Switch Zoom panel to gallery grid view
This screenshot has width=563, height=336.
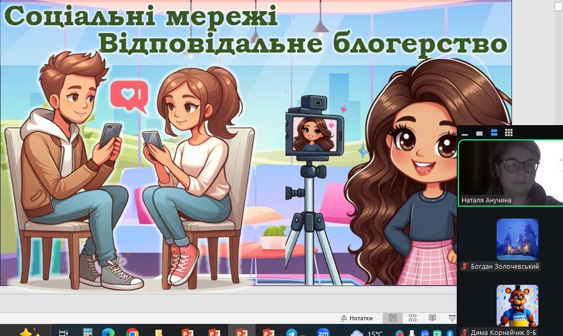(508, 133)
